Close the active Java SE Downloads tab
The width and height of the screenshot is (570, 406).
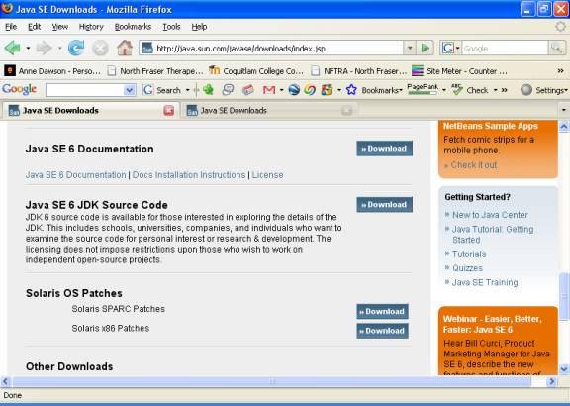coord(168,110)
